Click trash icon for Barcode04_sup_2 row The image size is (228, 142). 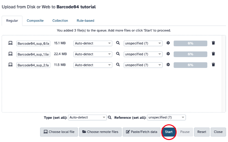[213, 65]
